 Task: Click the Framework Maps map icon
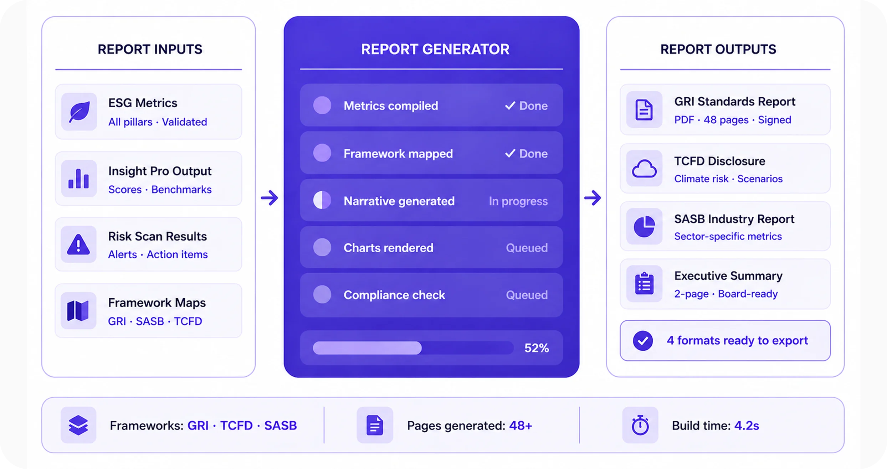tap(78, 311)
